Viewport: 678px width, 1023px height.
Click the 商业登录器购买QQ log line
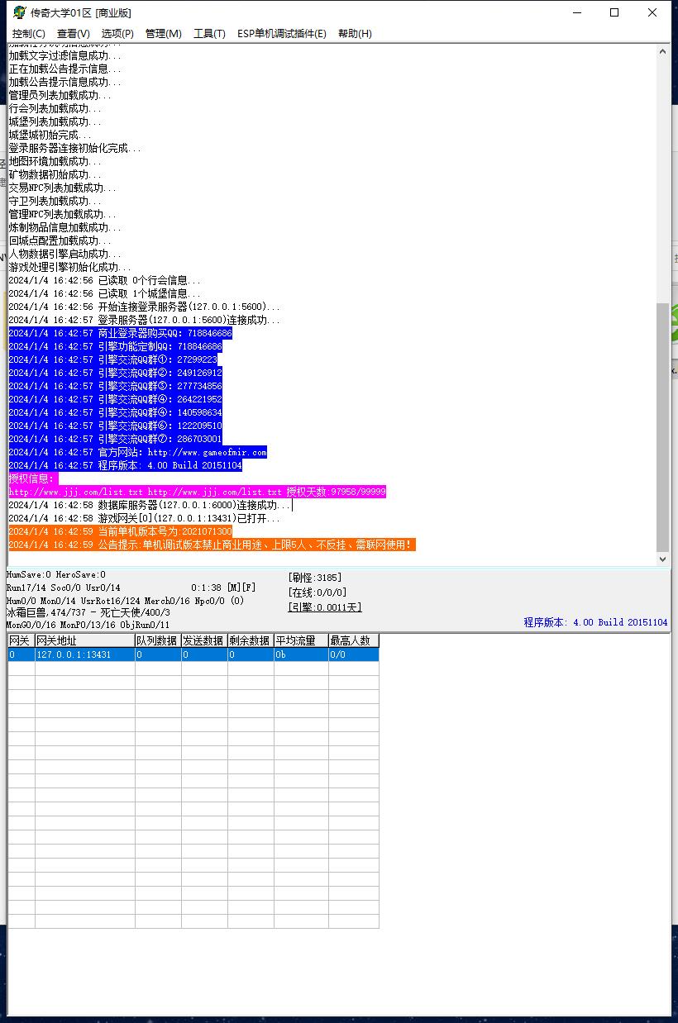click(x=120, y=333)
